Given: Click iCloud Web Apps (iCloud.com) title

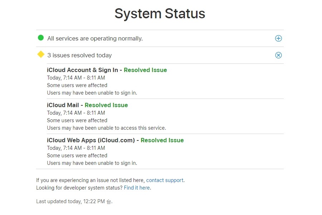Looking at the screenshot, I should click(91, 140).
